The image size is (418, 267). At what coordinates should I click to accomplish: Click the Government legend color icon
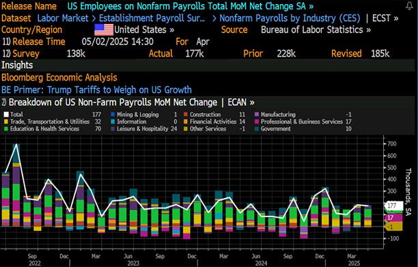click(x=257, y=129)
